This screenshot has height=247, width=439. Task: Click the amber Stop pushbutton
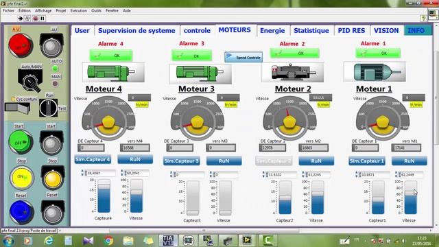tap(53, 178)
